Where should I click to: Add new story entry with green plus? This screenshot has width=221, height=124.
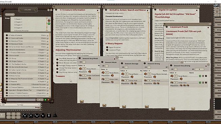45,100
